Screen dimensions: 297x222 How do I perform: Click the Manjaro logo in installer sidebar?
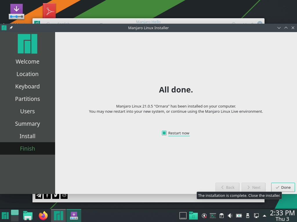point(28,44)
